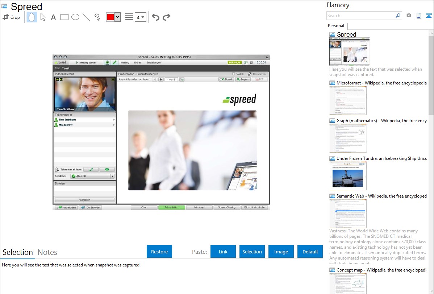Image resolution: width=434 pixels, height=294 pixels.
Task: Click the Paste Selection button
Action: tap(252, 252)
